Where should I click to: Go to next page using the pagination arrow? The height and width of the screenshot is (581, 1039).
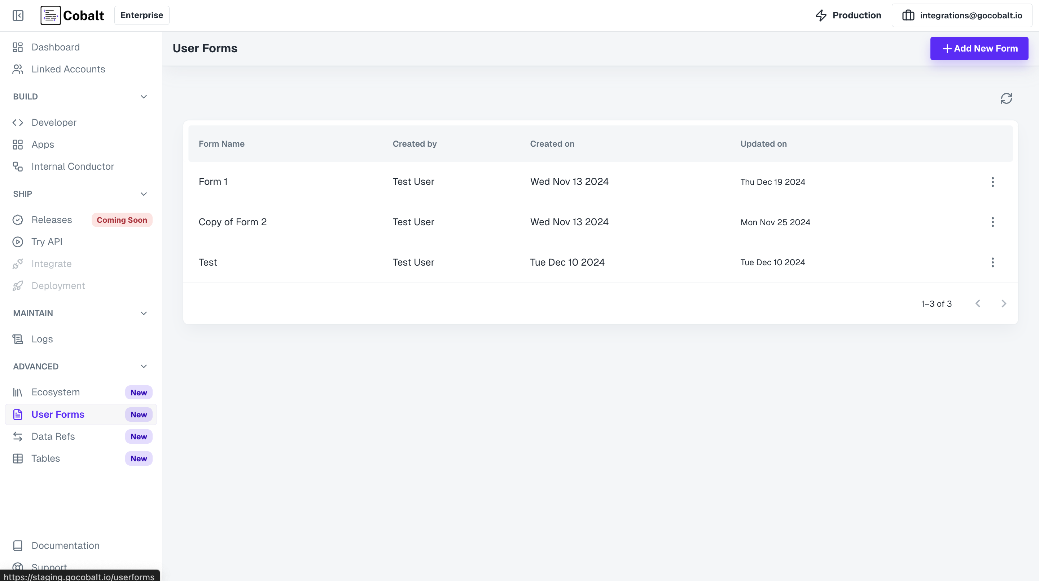coord(1004,303)
